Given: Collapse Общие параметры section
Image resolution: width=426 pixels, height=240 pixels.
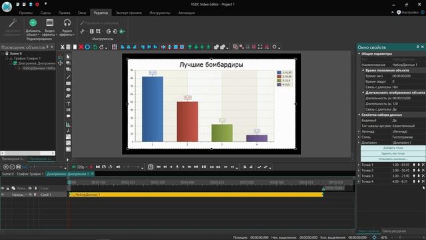Looking at the screenshot, I should pos(359,54).
